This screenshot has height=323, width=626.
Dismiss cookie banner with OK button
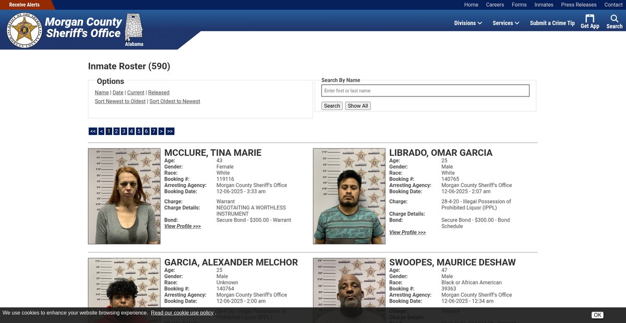[597, 315]
